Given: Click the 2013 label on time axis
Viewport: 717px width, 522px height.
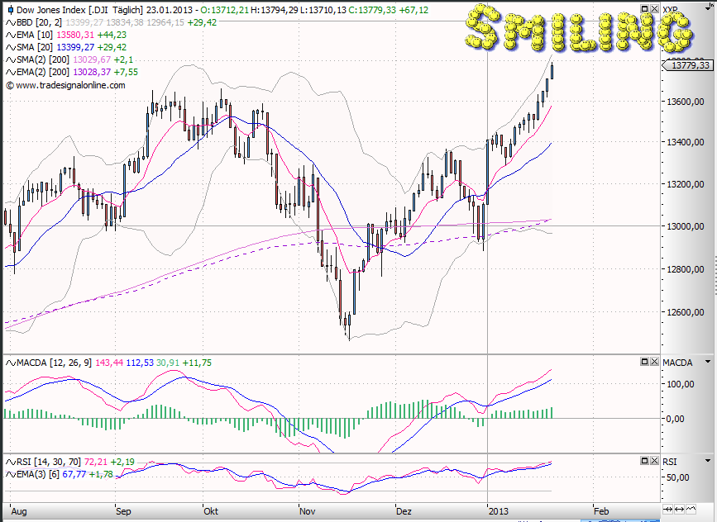Looking at the screenshot, I should 499,510.
